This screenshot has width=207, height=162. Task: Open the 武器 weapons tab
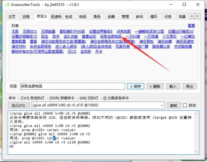click(x=111, y=17)
